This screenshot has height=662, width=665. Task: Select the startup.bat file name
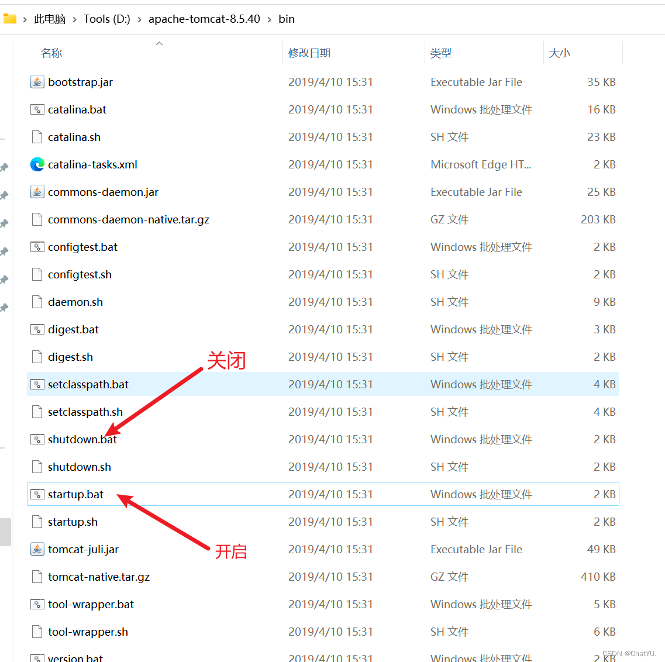(x=75, y=495)
